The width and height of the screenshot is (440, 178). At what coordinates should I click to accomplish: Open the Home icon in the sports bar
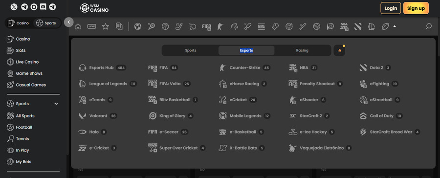point(78,26)
